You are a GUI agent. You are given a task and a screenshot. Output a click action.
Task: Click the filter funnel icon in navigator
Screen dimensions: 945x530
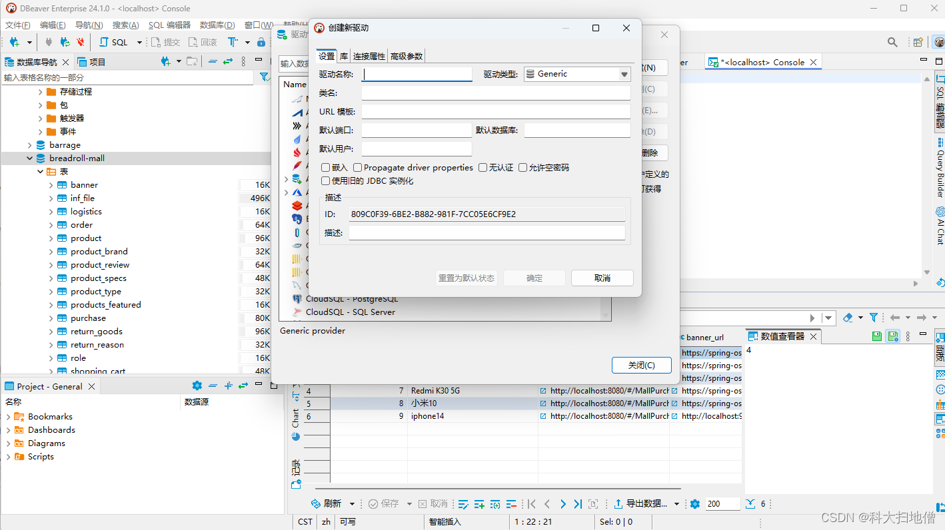coord(264,78)
